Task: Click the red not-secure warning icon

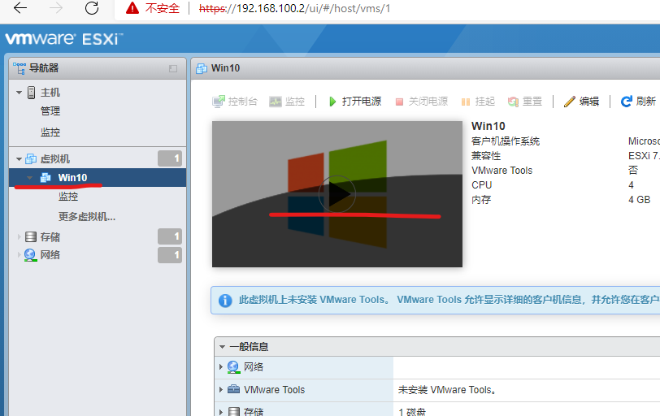Action: (x=132, y=8)
